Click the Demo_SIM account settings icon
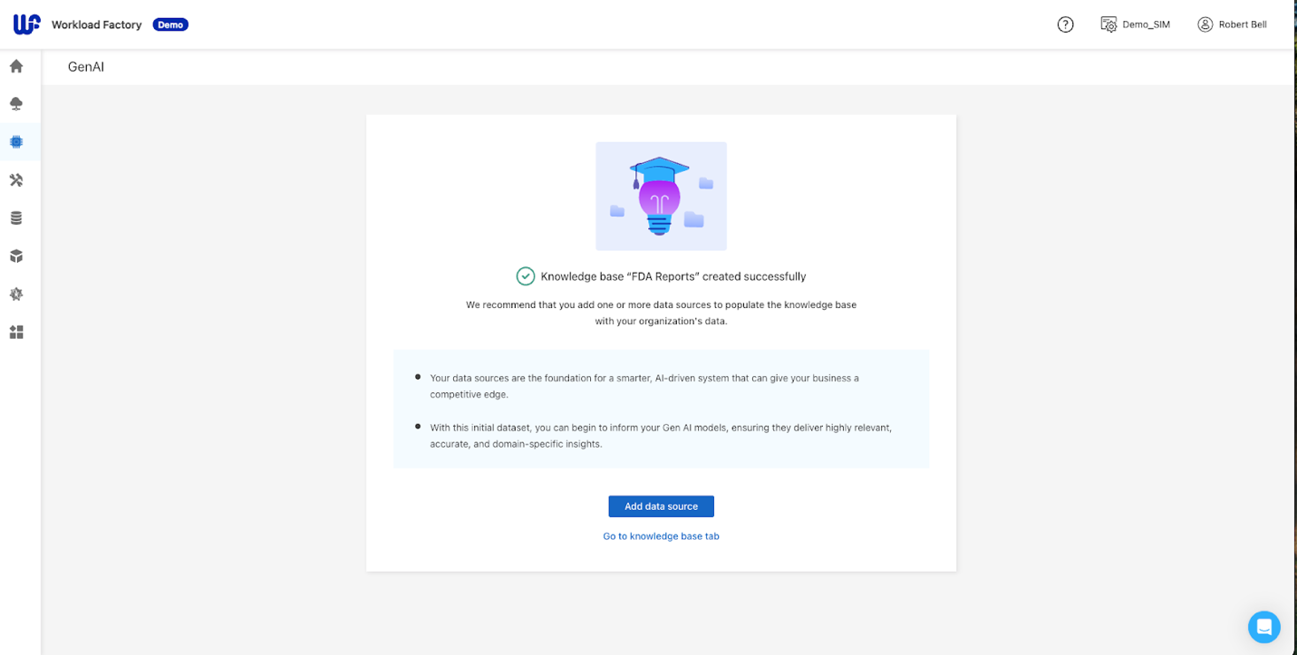This screenshot has width=1297, height=655. point(1108,24)
